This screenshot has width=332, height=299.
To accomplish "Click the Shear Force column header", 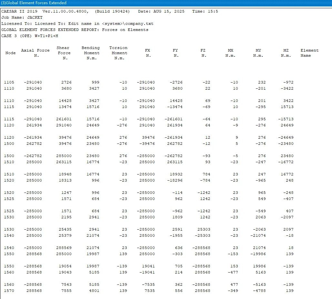I will (x=64, y=53).
